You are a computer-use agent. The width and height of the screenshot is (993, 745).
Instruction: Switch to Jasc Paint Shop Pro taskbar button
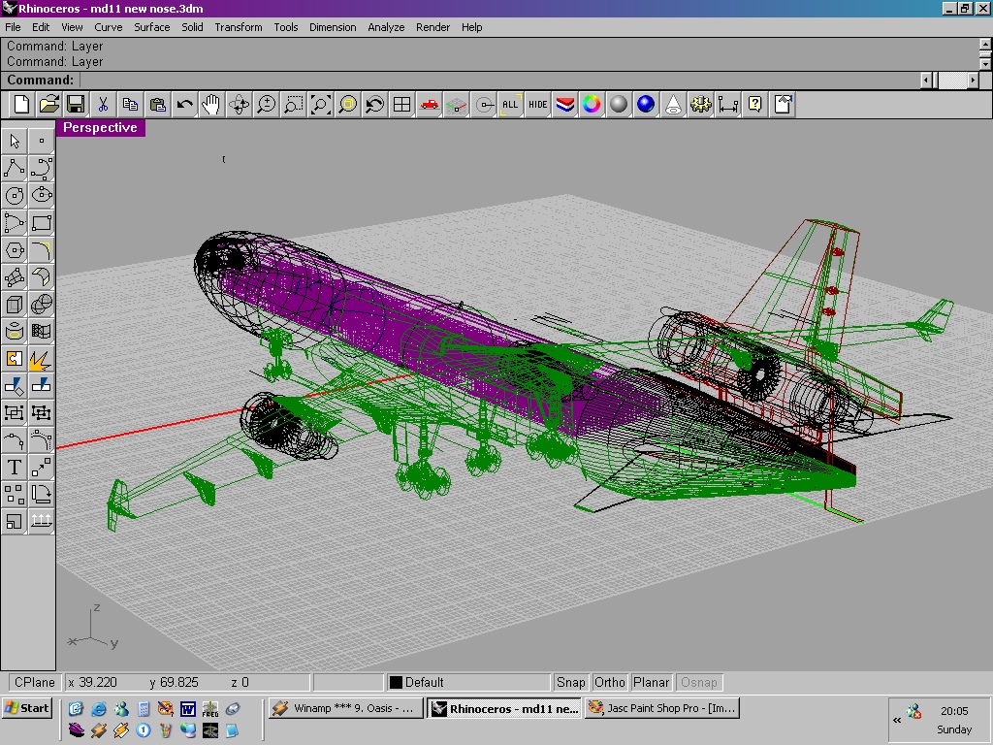click(662, 708)
